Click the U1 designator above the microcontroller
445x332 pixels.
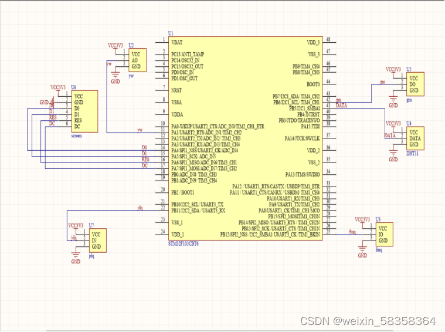(x=171, y=33)
